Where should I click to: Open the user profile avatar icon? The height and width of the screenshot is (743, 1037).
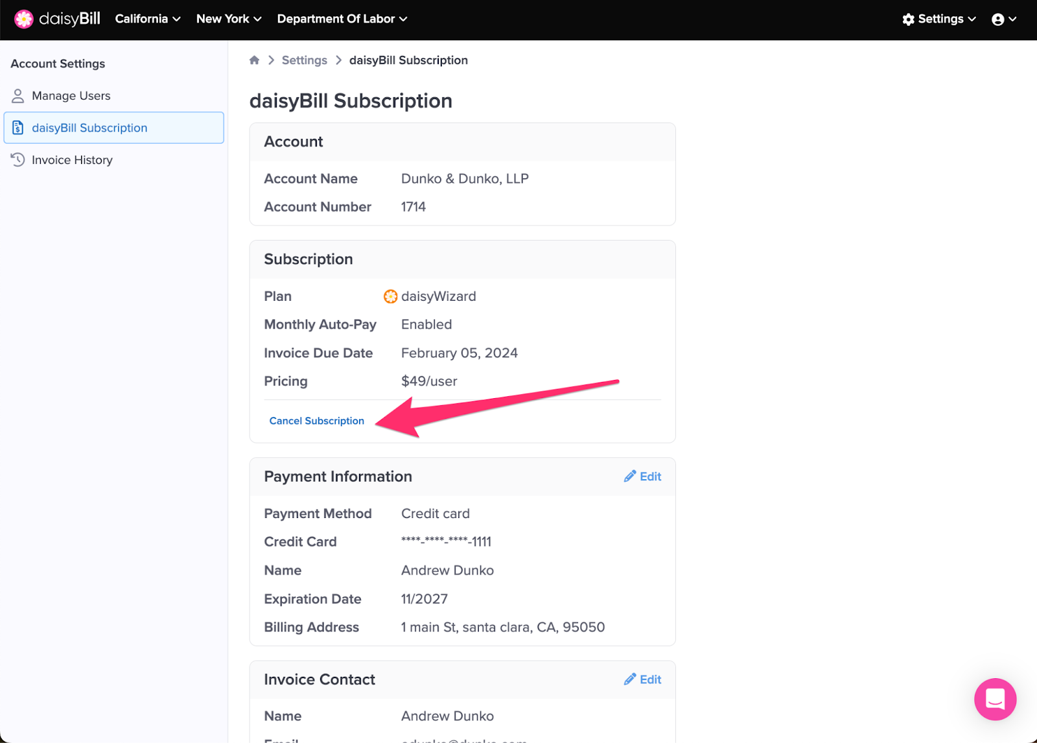(997, 19)
